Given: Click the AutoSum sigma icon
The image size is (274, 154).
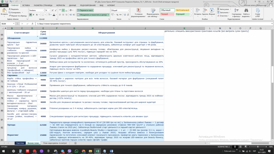Looking at the screenshot, I should tap(219, 9).
